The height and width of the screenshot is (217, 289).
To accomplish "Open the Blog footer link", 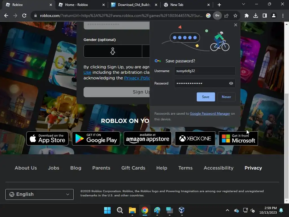I will point(76,168).
